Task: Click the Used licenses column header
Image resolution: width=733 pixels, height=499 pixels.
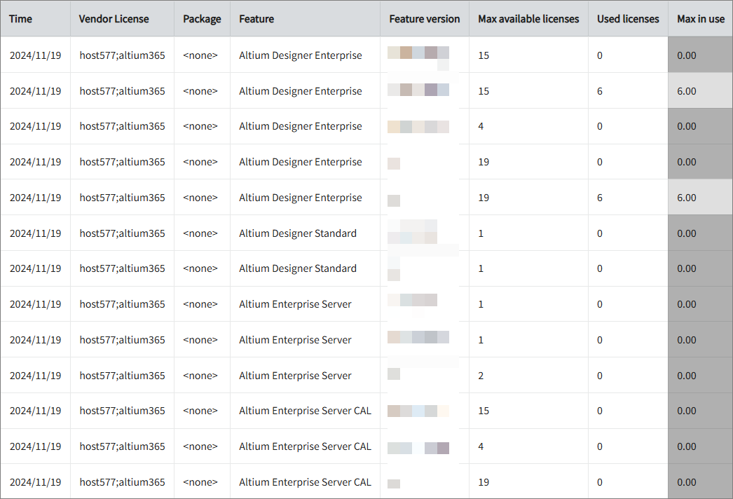Action: point(628,19)
